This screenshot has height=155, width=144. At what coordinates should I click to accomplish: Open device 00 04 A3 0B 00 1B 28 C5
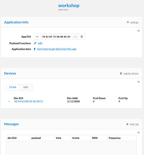[x=29, y=101]
